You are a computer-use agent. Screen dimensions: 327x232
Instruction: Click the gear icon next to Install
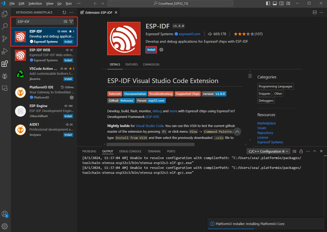click(161, 50)
